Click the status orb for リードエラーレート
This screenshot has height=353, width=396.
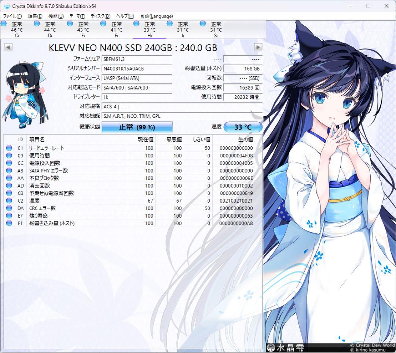(9, 148)
